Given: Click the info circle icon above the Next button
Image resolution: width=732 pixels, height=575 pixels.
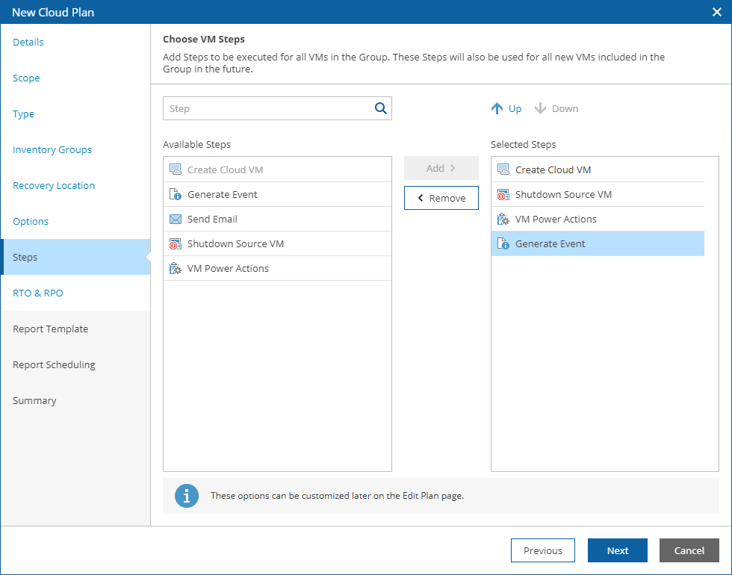Looking at the screenshot, I should point(187,495).
